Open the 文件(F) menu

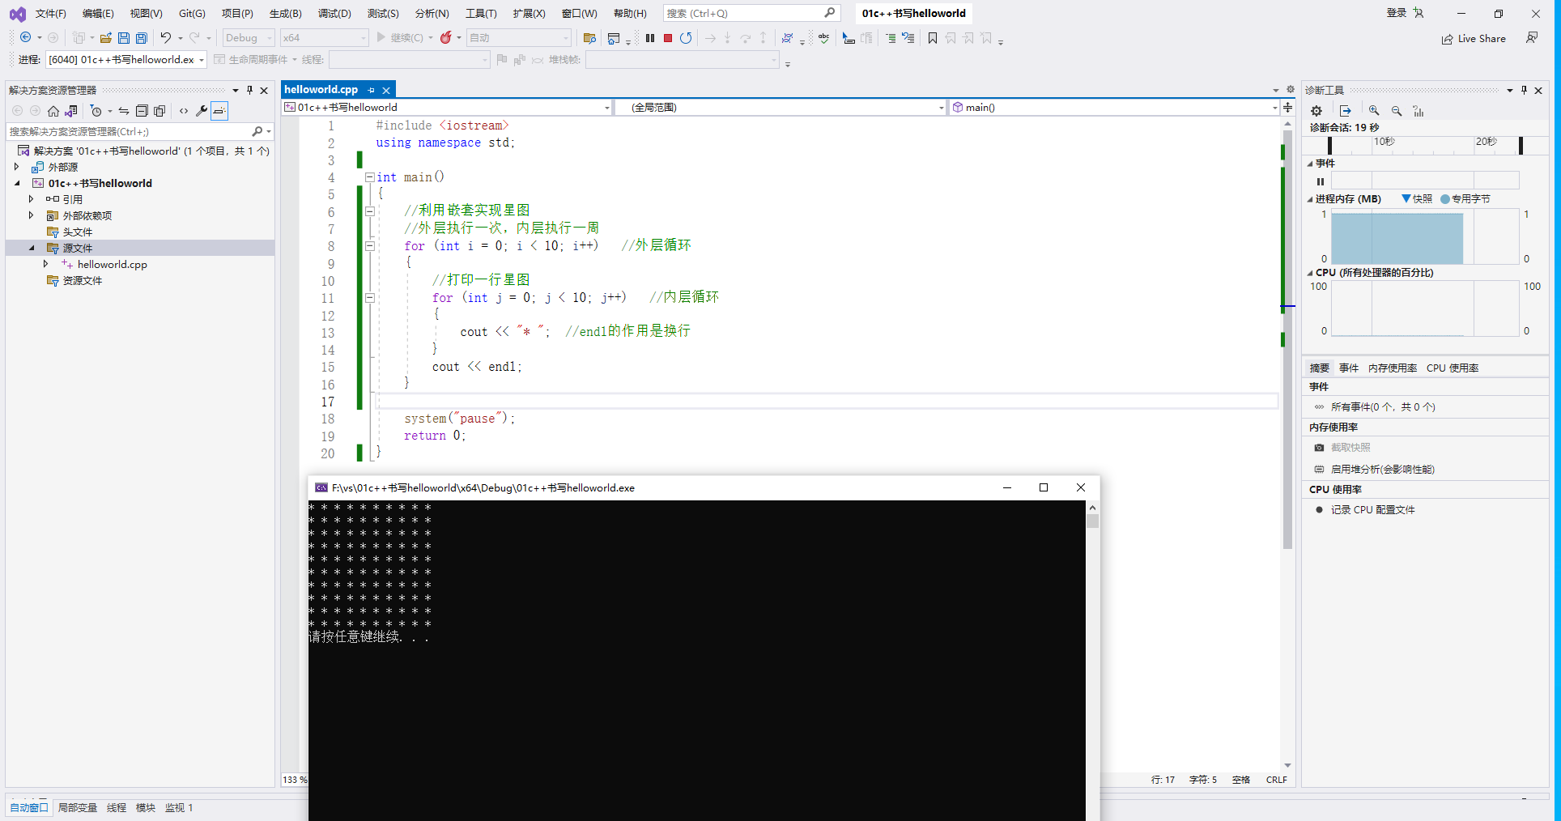(x=51, y=14)
